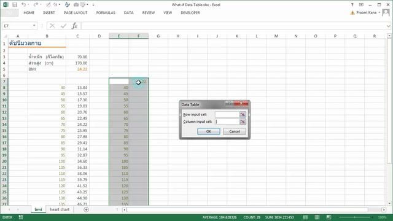Click cell C4 showing 170.00
This screenshot has width=393, height=221.
[78, 63]
